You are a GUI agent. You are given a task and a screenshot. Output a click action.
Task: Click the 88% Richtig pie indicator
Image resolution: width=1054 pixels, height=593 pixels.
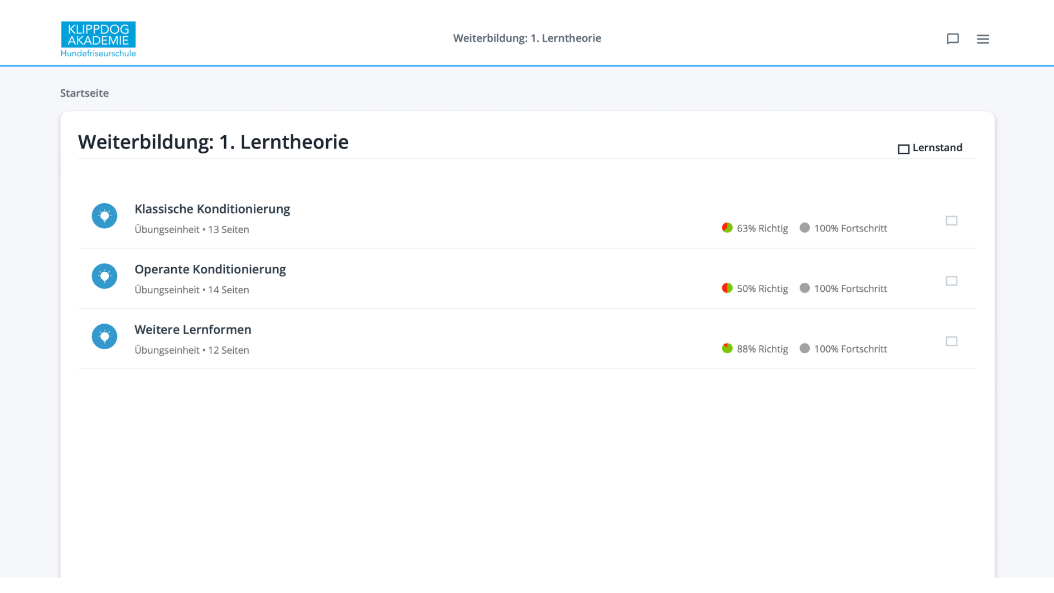727,348
